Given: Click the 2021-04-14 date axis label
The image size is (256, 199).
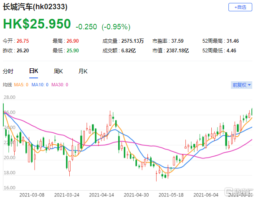Looking at the screenshot, I should pos(101,195).
